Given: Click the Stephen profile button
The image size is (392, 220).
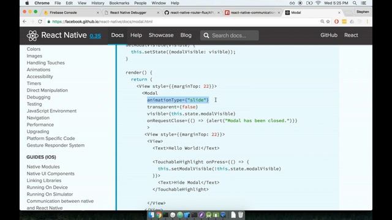Looking at the screenshot, I should (363, 12).
